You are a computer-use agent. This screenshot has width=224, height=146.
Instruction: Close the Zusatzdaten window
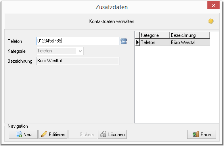[213, 5]
